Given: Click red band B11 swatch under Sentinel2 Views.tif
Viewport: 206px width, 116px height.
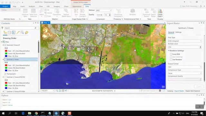Looking at the screenshot, I should tap(6, 51).
